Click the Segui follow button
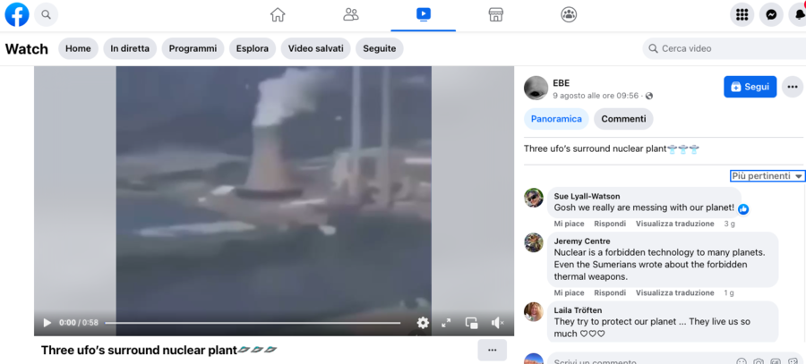This screenshot has height=364, width=806. click(x=750, y=87)
